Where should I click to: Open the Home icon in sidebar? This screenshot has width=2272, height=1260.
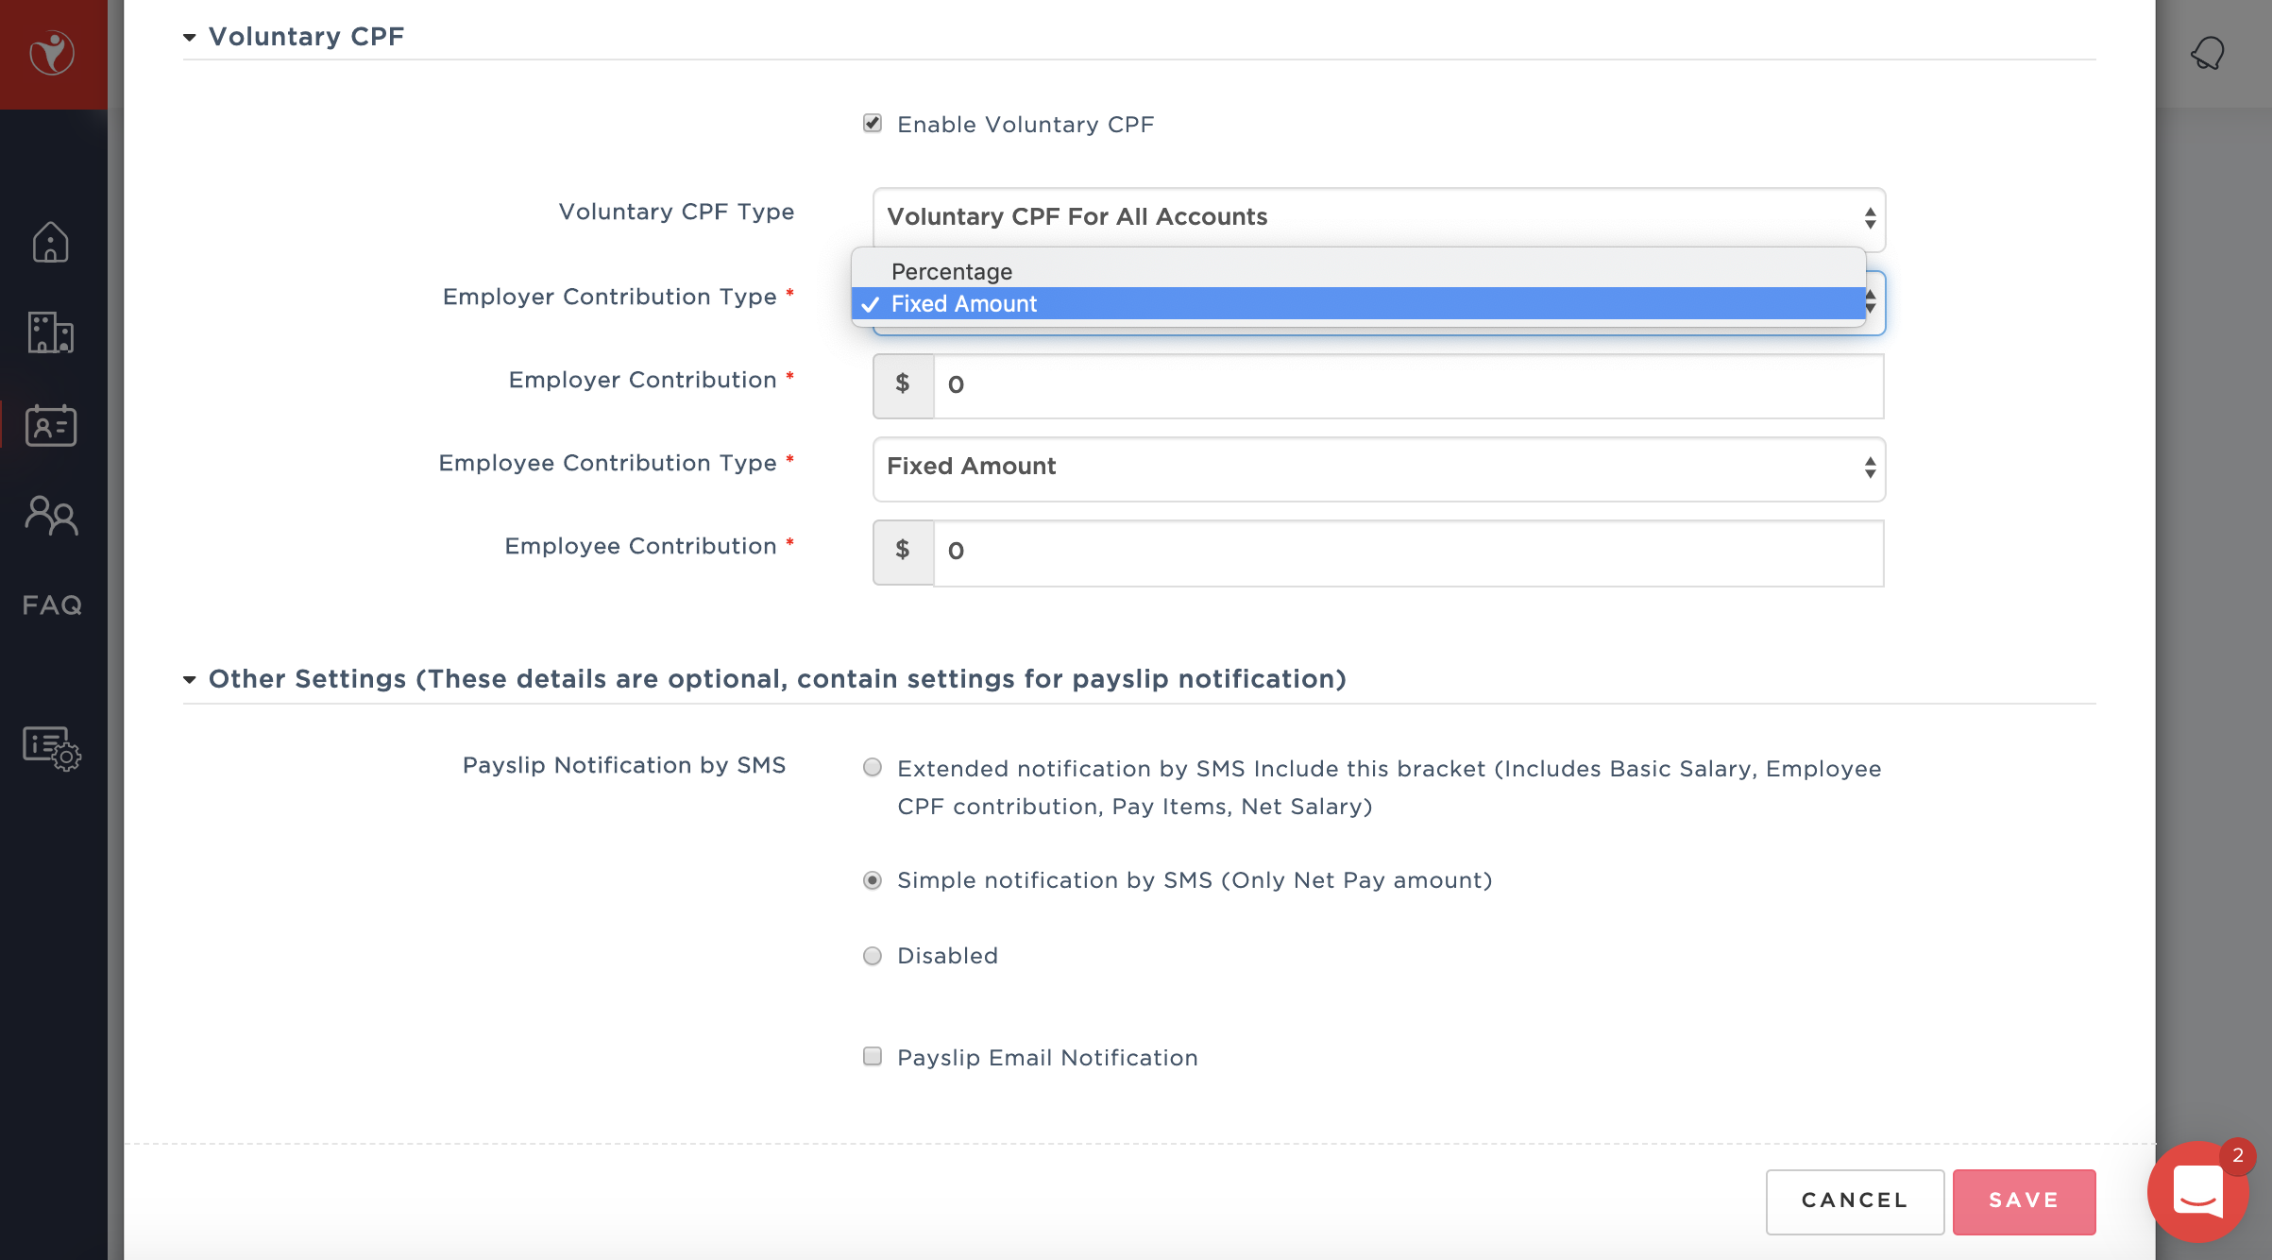(51, 243)
